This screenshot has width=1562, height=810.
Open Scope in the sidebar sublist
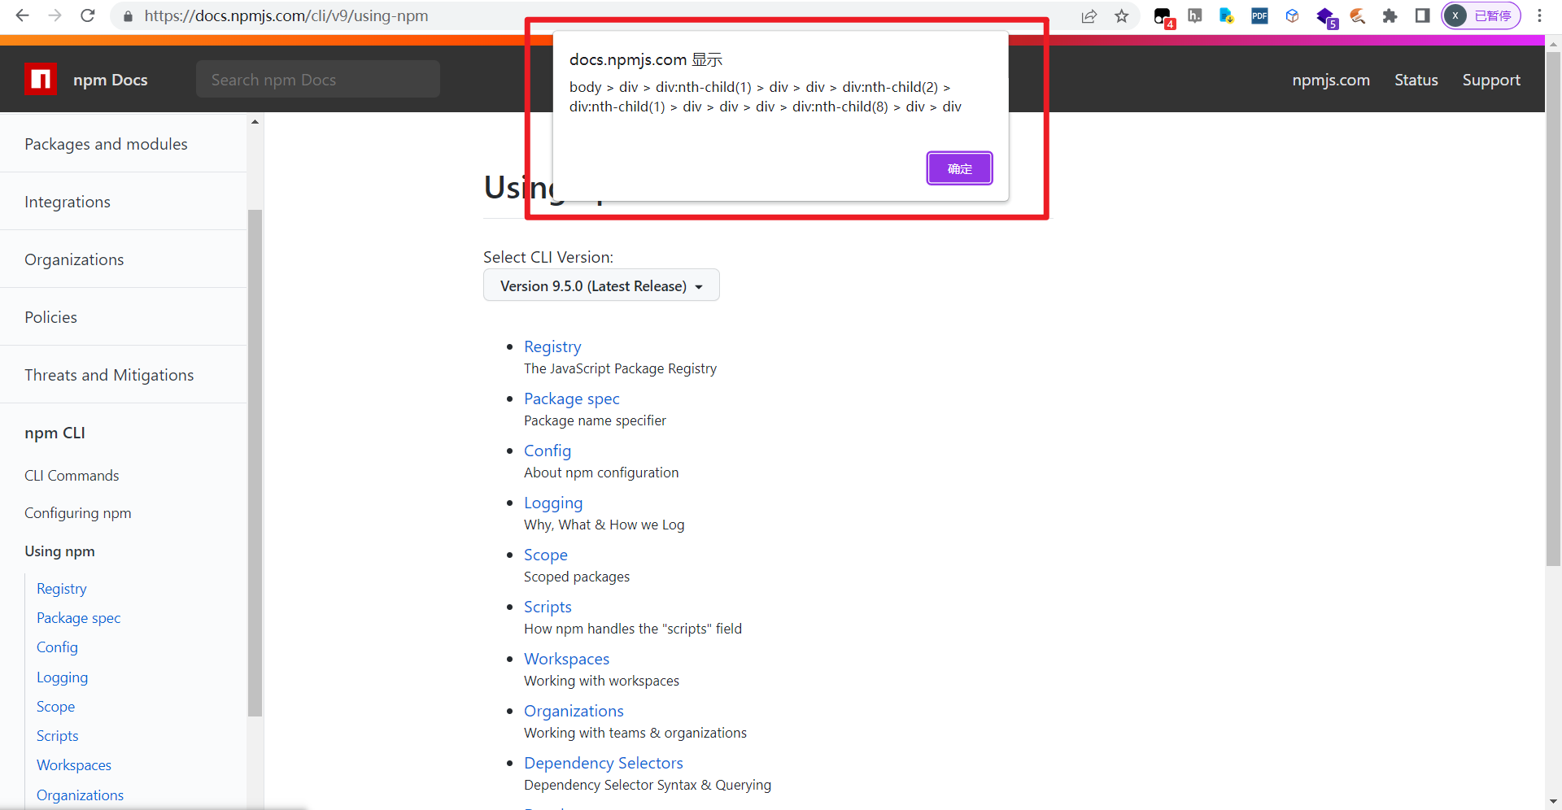click(x=55, y=707)
